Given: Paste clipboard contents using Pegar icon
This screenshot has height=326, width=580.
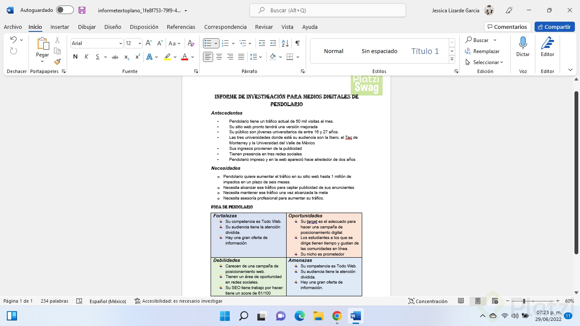Looking at the screenshot, I should 42,43.
